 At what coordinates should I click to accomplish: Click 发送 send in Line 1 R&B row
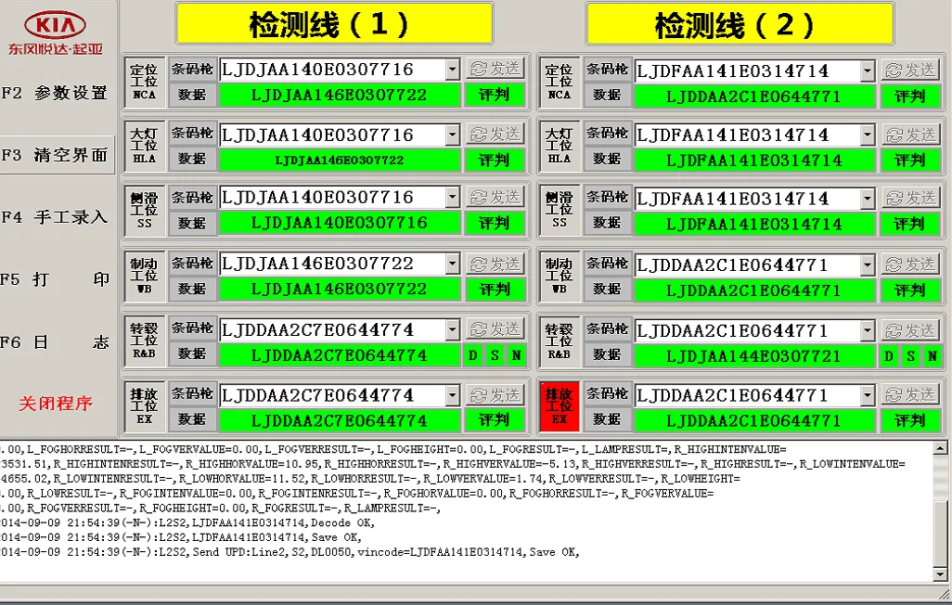[495, 329]
